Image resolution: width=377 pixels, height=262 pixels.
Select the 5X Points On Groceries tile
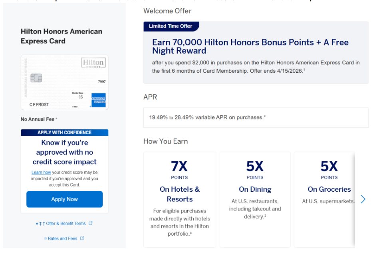[325, 199]
